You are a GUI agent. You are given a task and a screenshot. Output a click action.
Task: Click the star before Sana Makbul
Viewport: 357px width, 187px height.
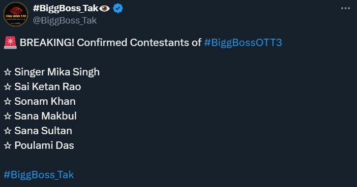coord(7,116)
